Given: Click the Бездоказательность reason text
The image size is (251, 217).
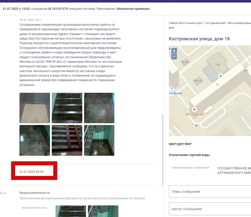Looking at the screenshot, I should [35, 193].
